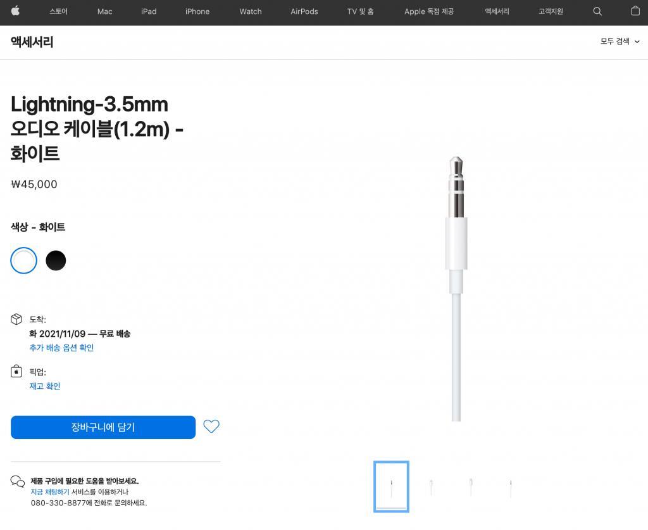Select the fourth product thumbnail

[x=511, y=486]
